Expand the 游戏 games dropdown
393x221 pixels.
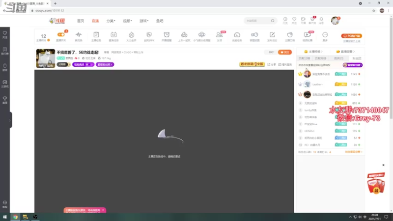pos(144,21)
